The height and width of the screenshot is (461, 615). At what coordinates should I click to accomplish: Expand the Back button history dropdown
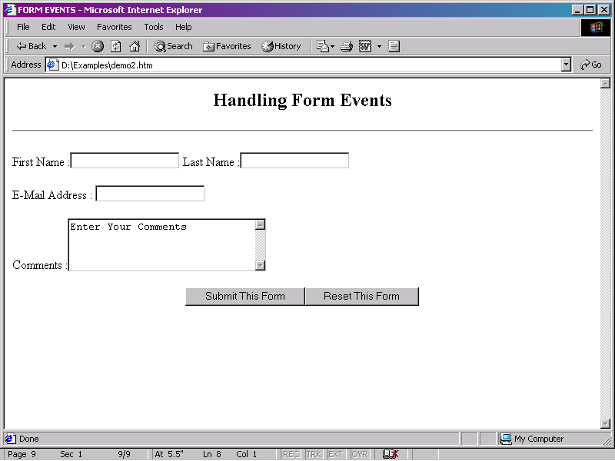55,46
